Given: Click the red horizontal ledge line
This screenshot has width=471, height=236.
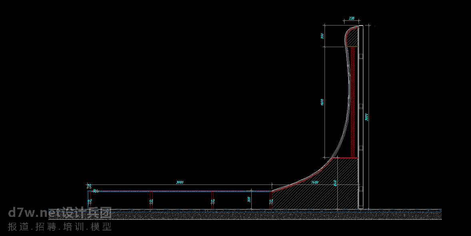Looking at the screenshot, I should (x=343, y=158).
